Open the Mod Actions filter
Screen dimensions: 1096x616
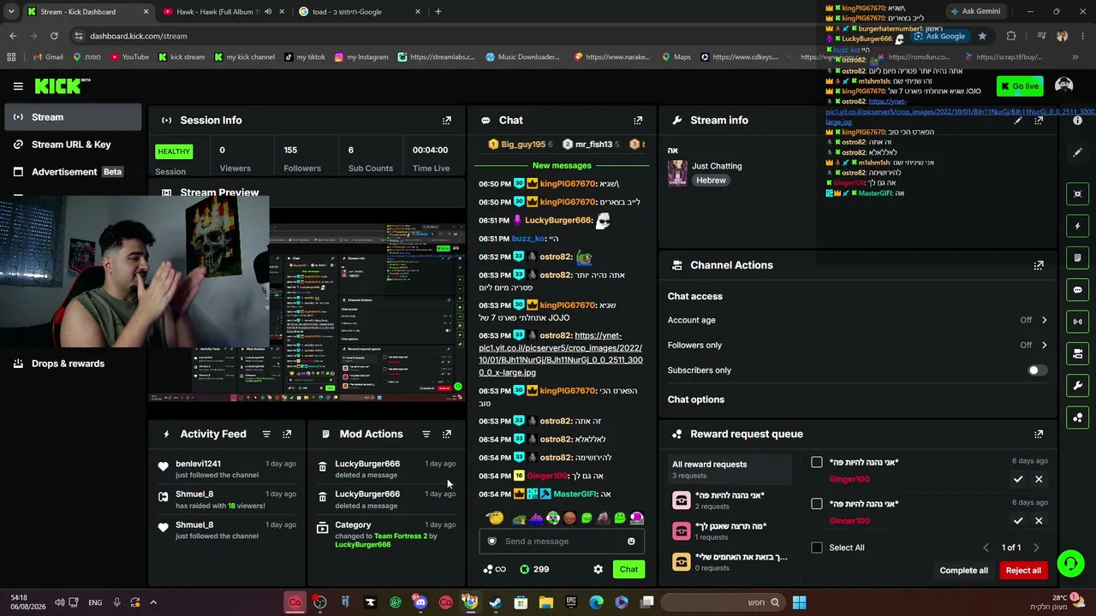[x=426, y=435]
